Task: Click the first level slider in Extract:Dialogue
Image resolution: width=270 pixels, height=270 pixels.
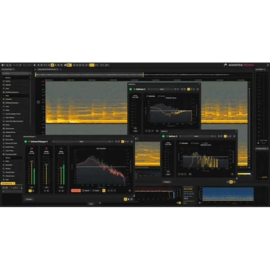Action: pos(31,172)
